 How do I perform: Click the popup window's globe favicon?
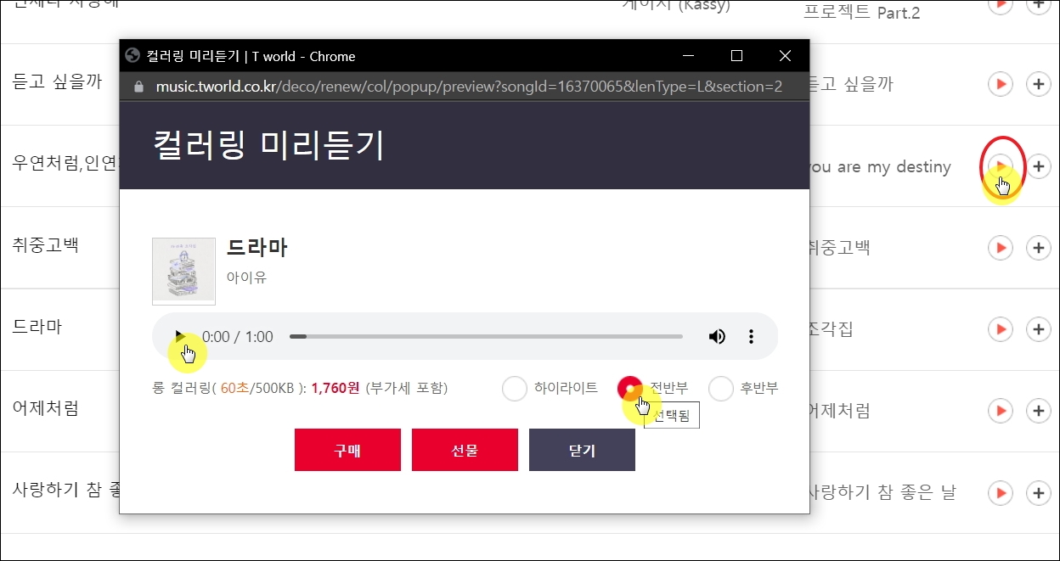click(x=132, y=56)
